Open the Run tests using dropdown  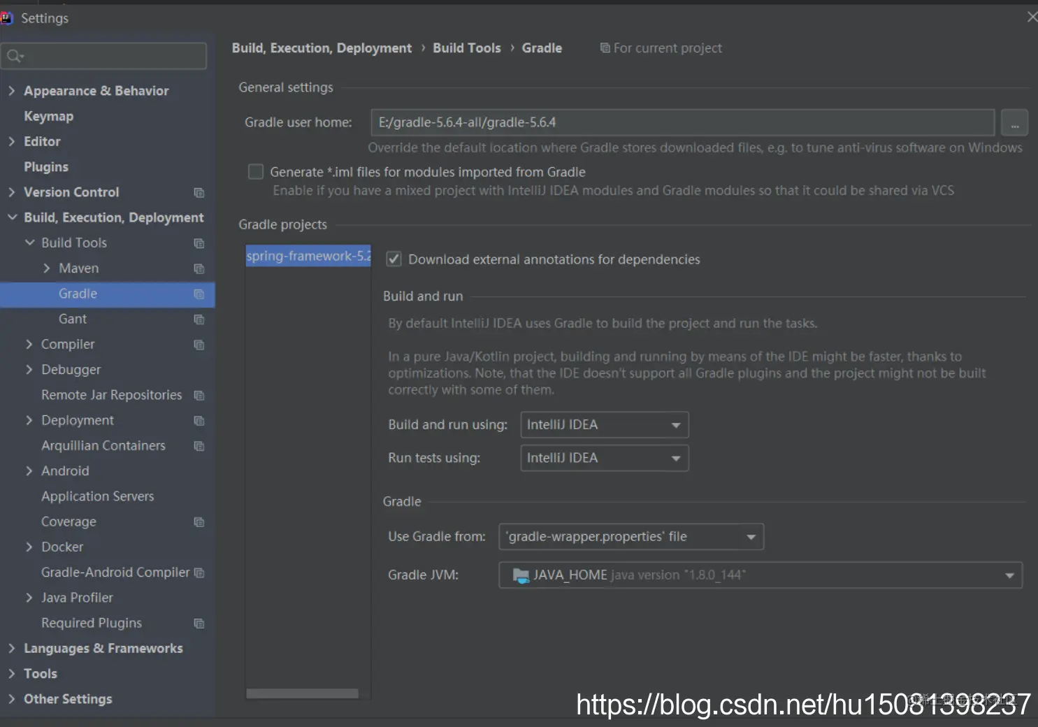(605, 459)
